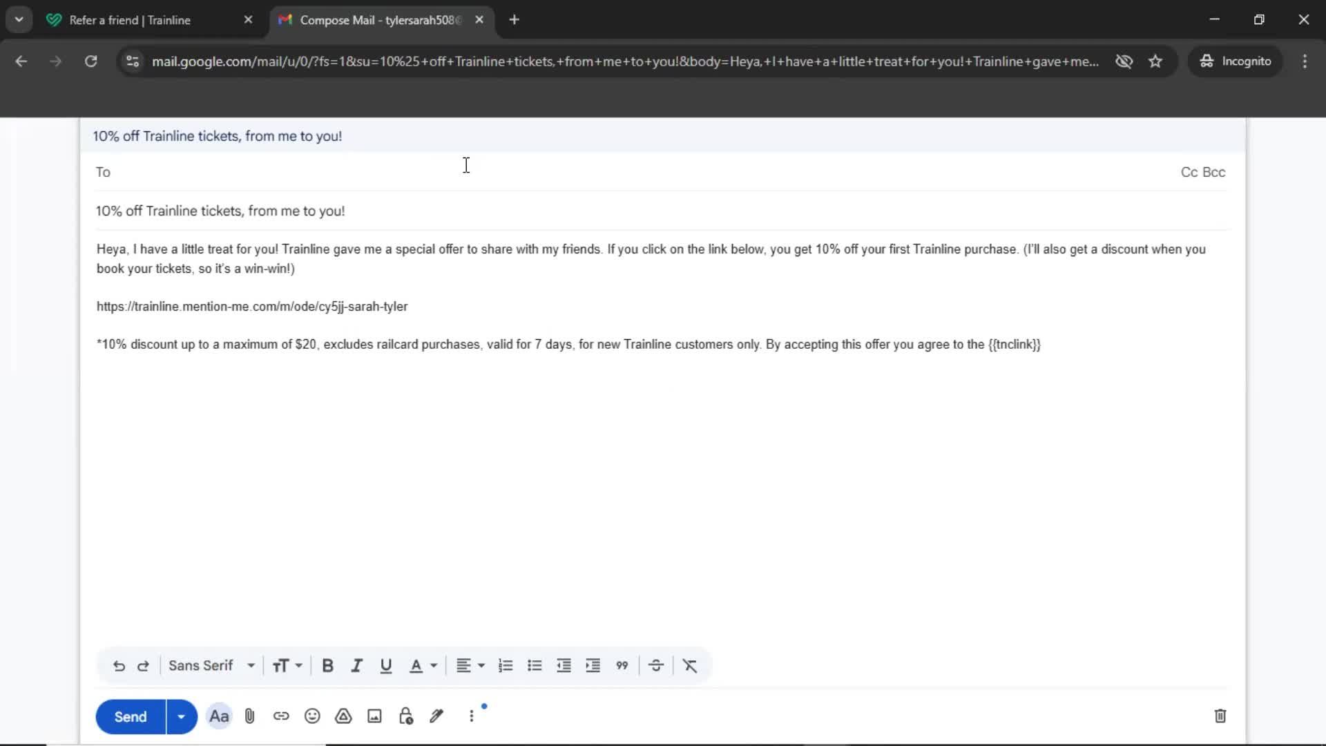Attach a file using the paperclip icon
The height and width of the screenshot is (746, 1326).
249,716
